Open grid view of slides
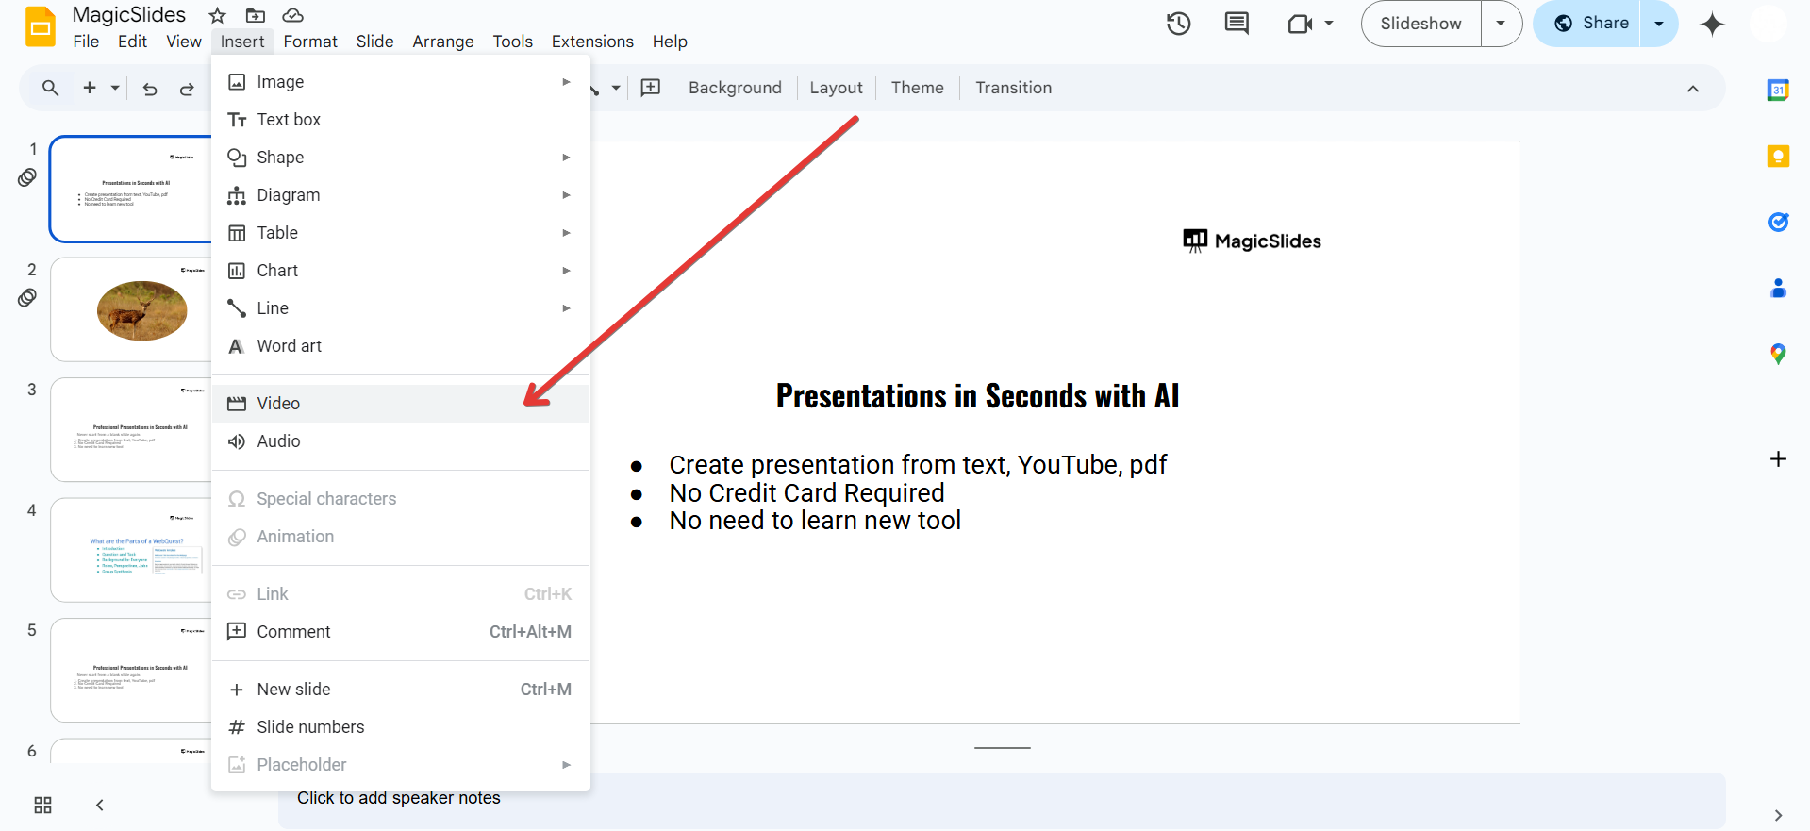 click(x=42, y=805)
